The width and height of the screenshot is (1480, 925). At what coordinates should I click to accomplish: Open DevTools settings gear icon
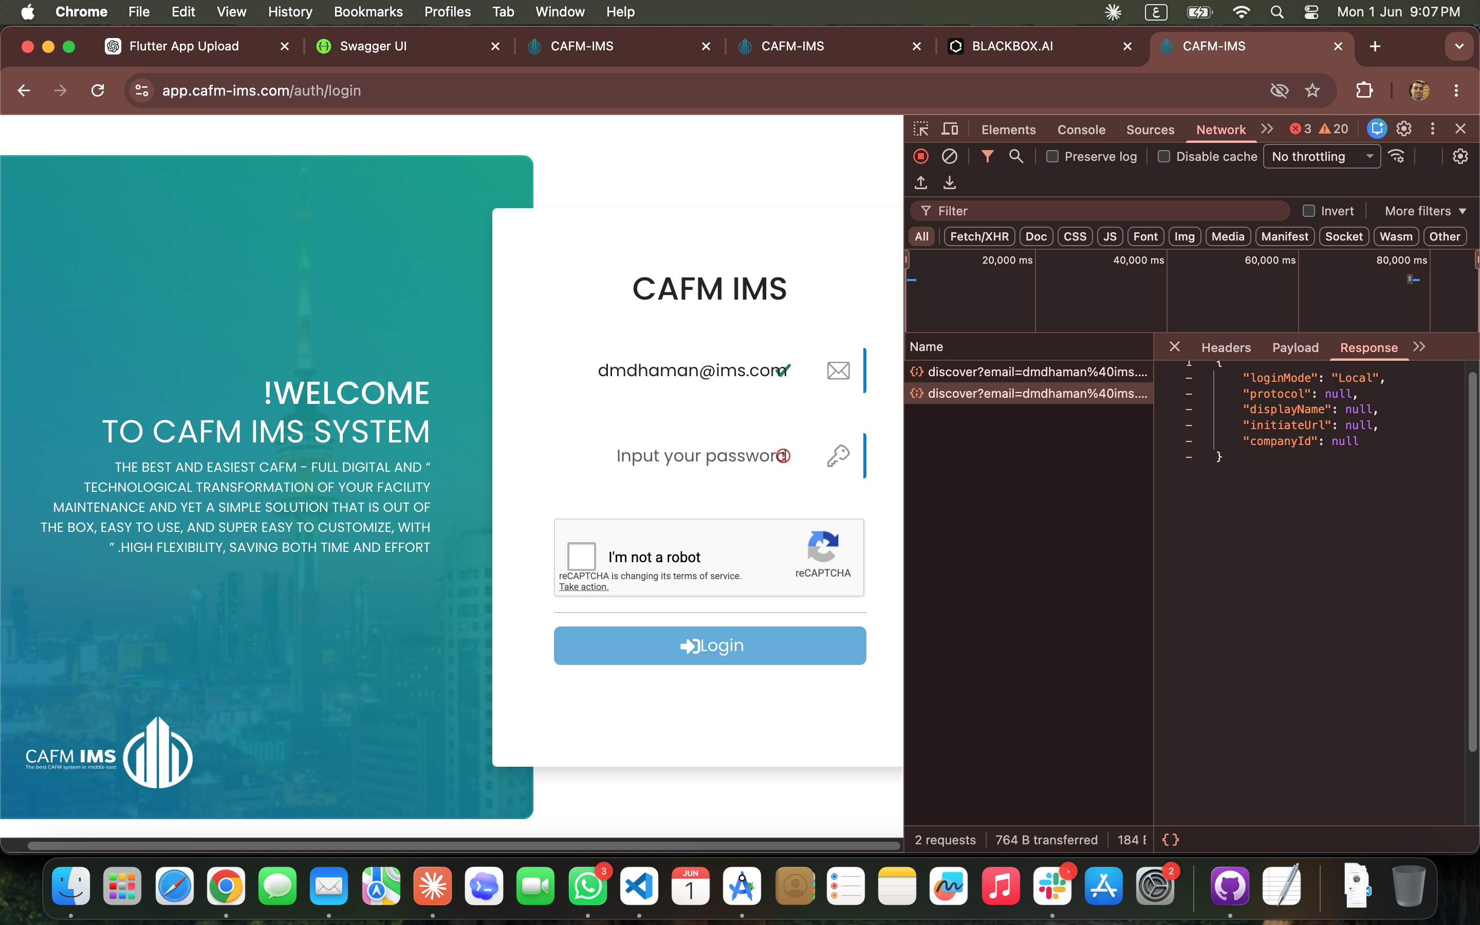click(x=1403, y=128)
